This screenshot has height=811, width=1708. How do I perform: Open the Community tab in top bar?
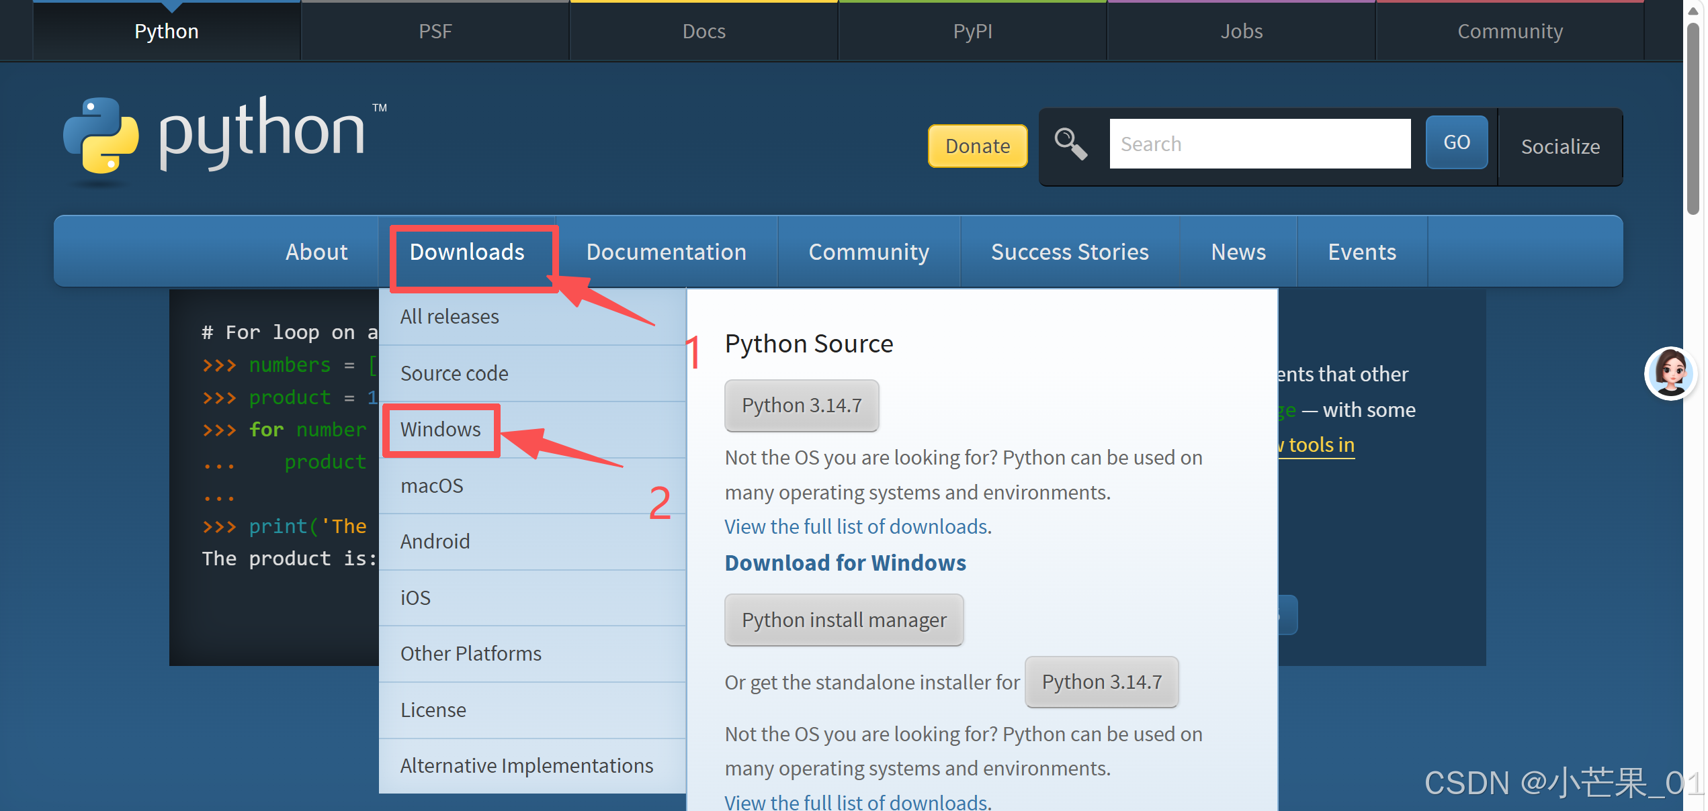tap(1510, 31)
